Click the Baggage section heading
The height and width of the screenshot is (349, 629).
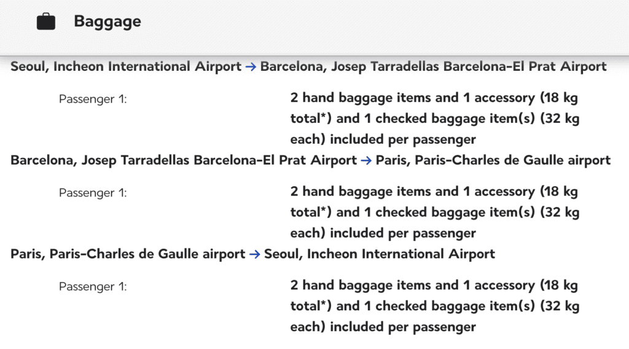click(x=107, y=22)
